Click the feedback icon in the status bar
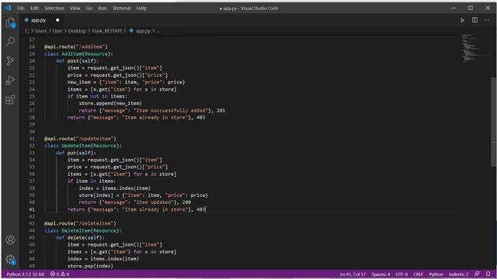The height and width of the screenshot is (279, 497). pos(477,274)
